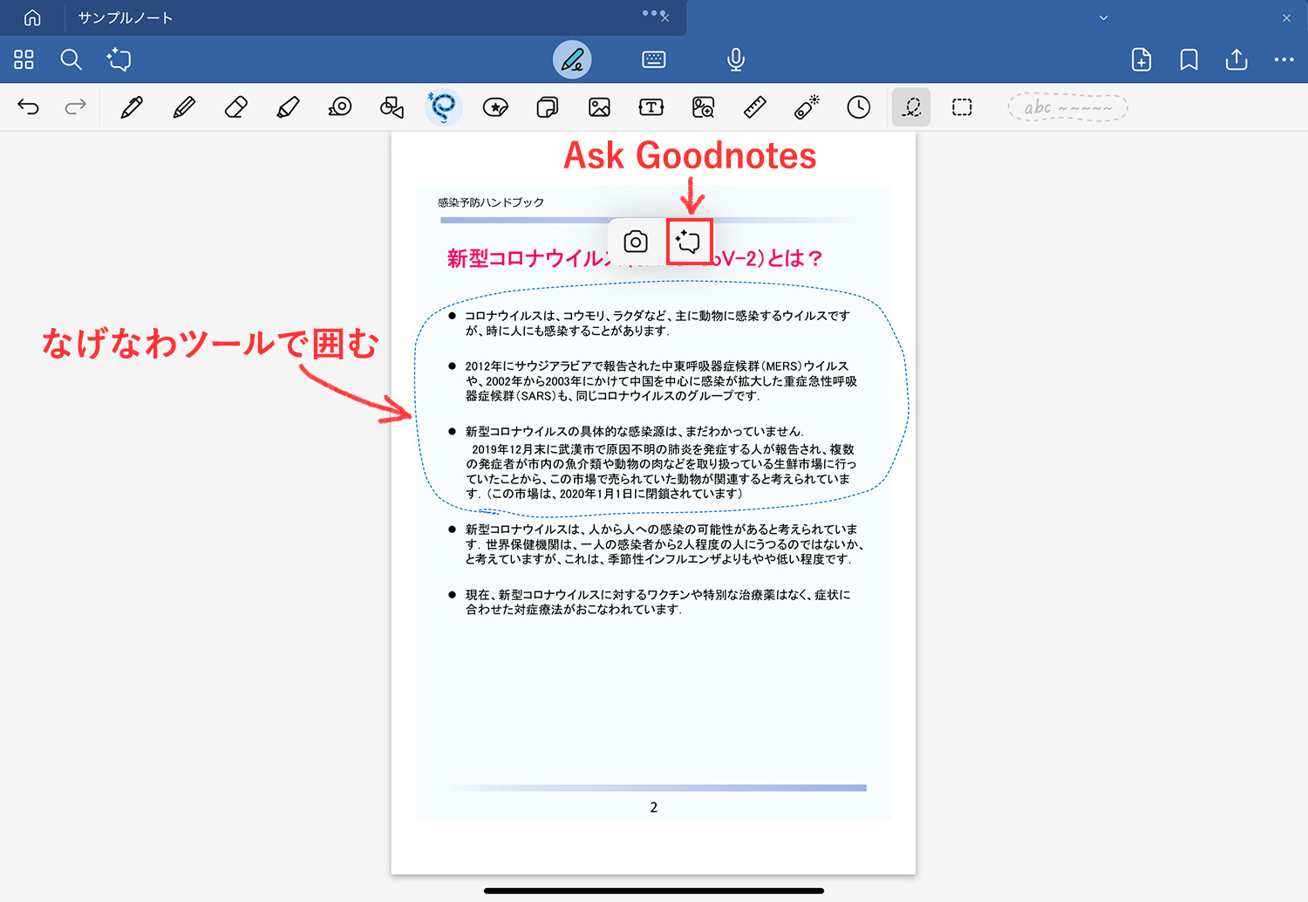
Task: Click the bullet 新型コロナウイルスの具体的な感染源
Action: click(x=634, y=431)
